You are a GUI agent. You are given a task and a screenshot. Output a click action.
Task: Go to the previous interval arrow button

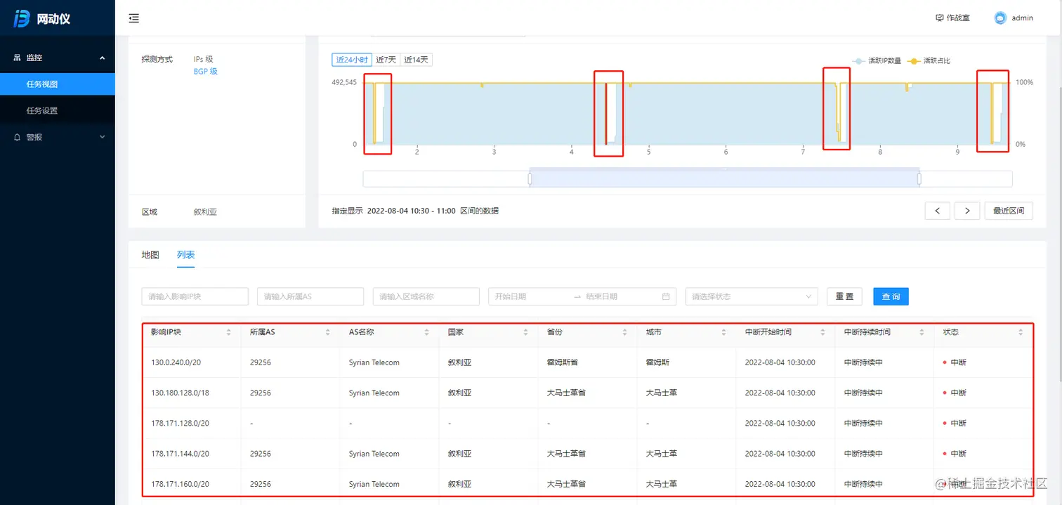937,211
